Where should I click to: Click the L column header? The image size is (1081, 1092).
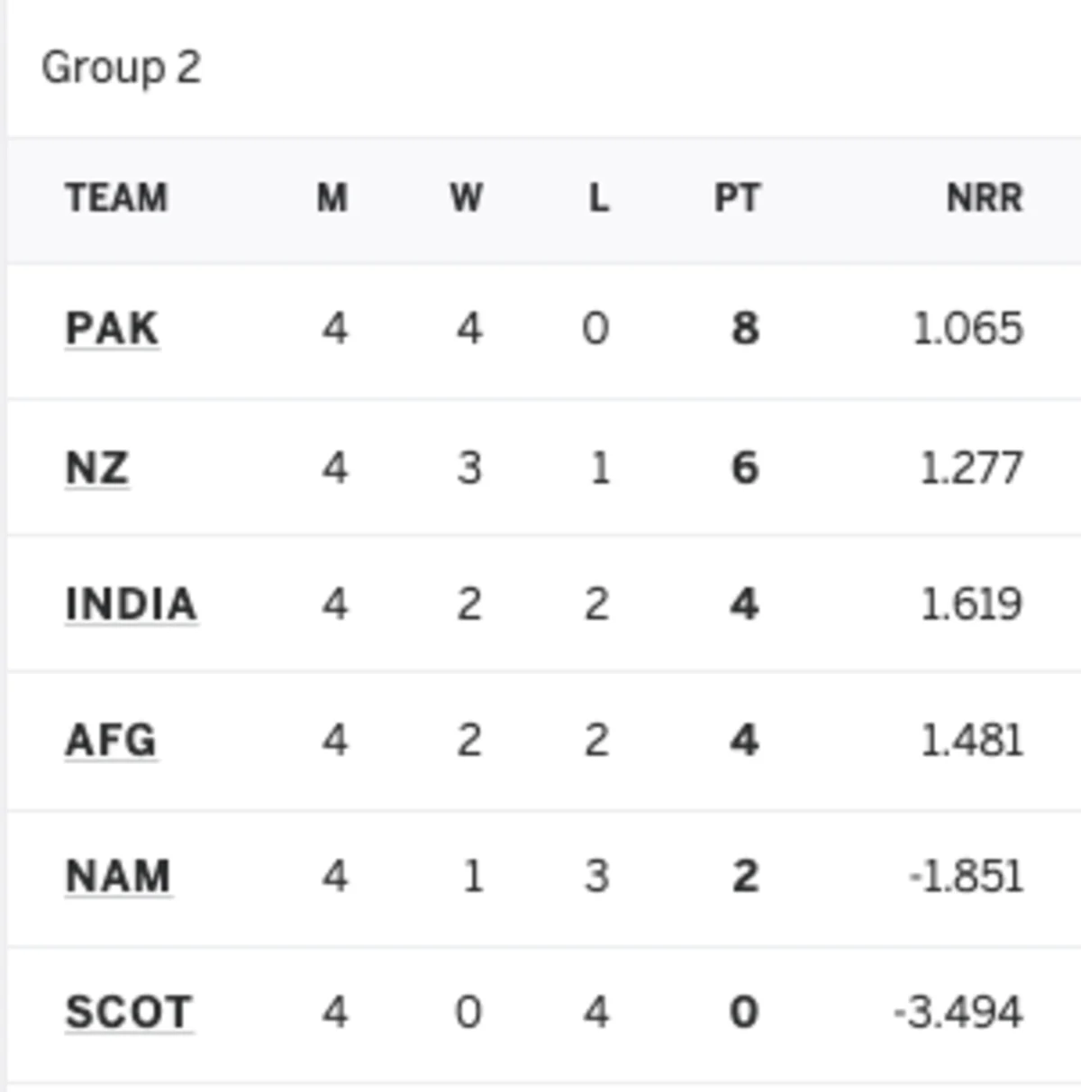[598, 197]
